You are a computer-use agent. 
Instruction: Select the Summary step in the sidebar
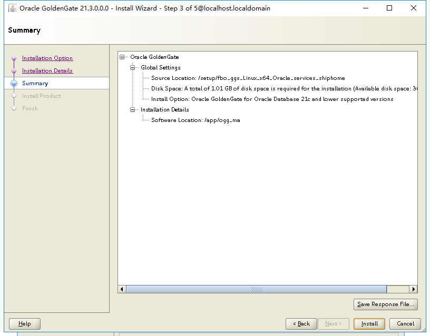click(x=35, y=83)
